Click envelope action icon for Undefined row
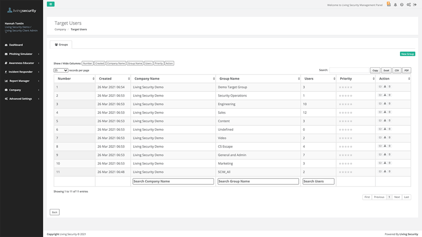 pos(380,129)
